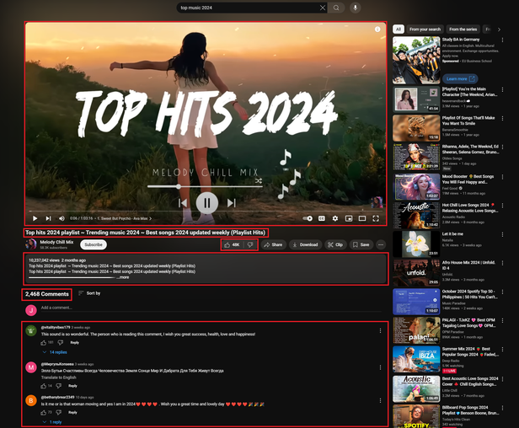
Task: Dislike the video
Action: click(x=250, y=244)
